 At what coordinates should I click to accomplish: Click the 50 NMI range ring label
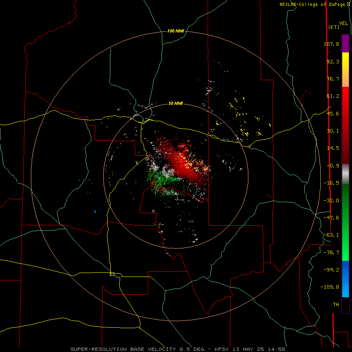pyautogui.click(x=176, y=103)
